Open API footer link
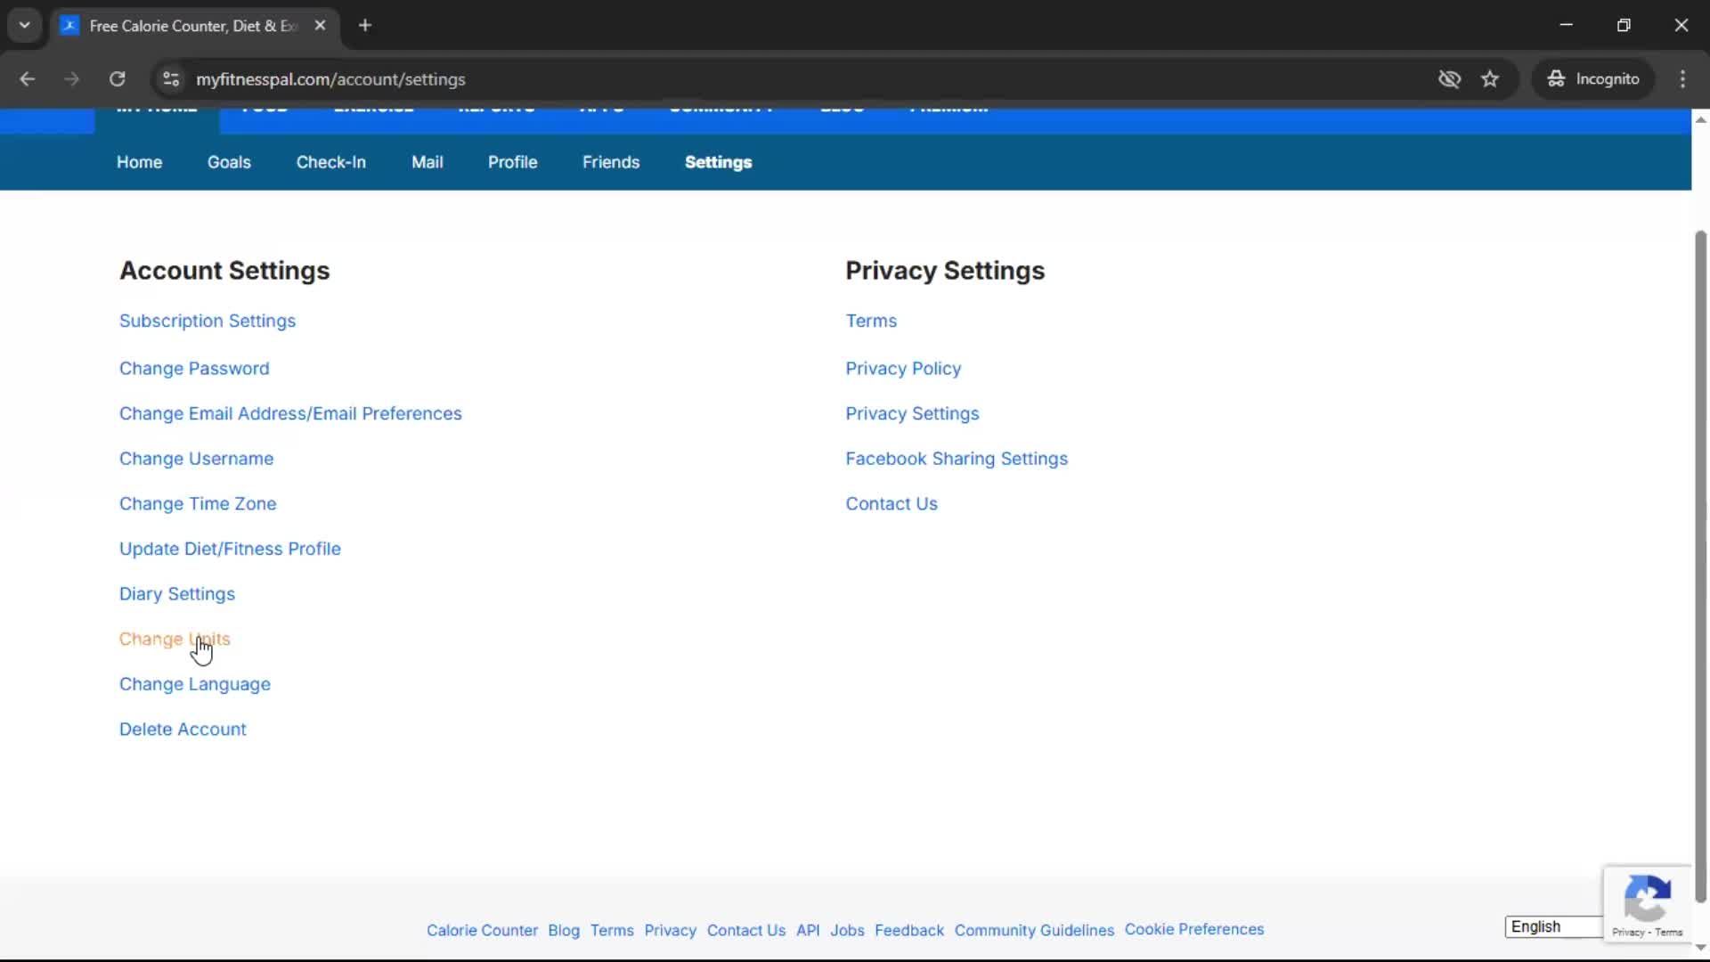Viewport: 1710px width, 962px height. [808, 930]
